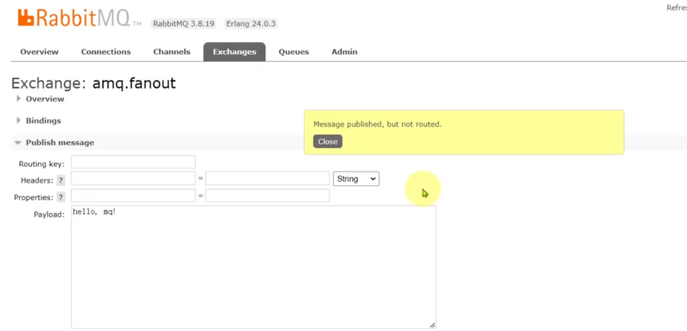Click inside the Payload text area
Screen dimensions: 687x331
click(253, 267)
